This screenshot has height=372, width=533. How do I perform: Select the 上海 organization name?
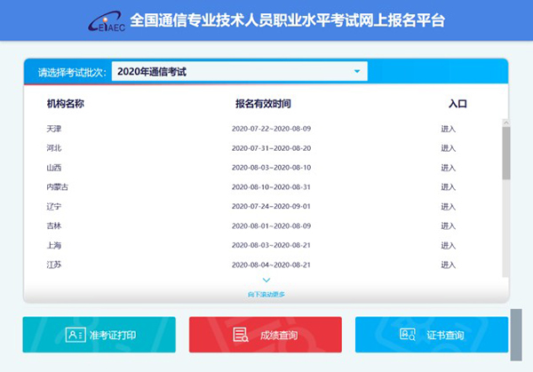coord(54,245)
